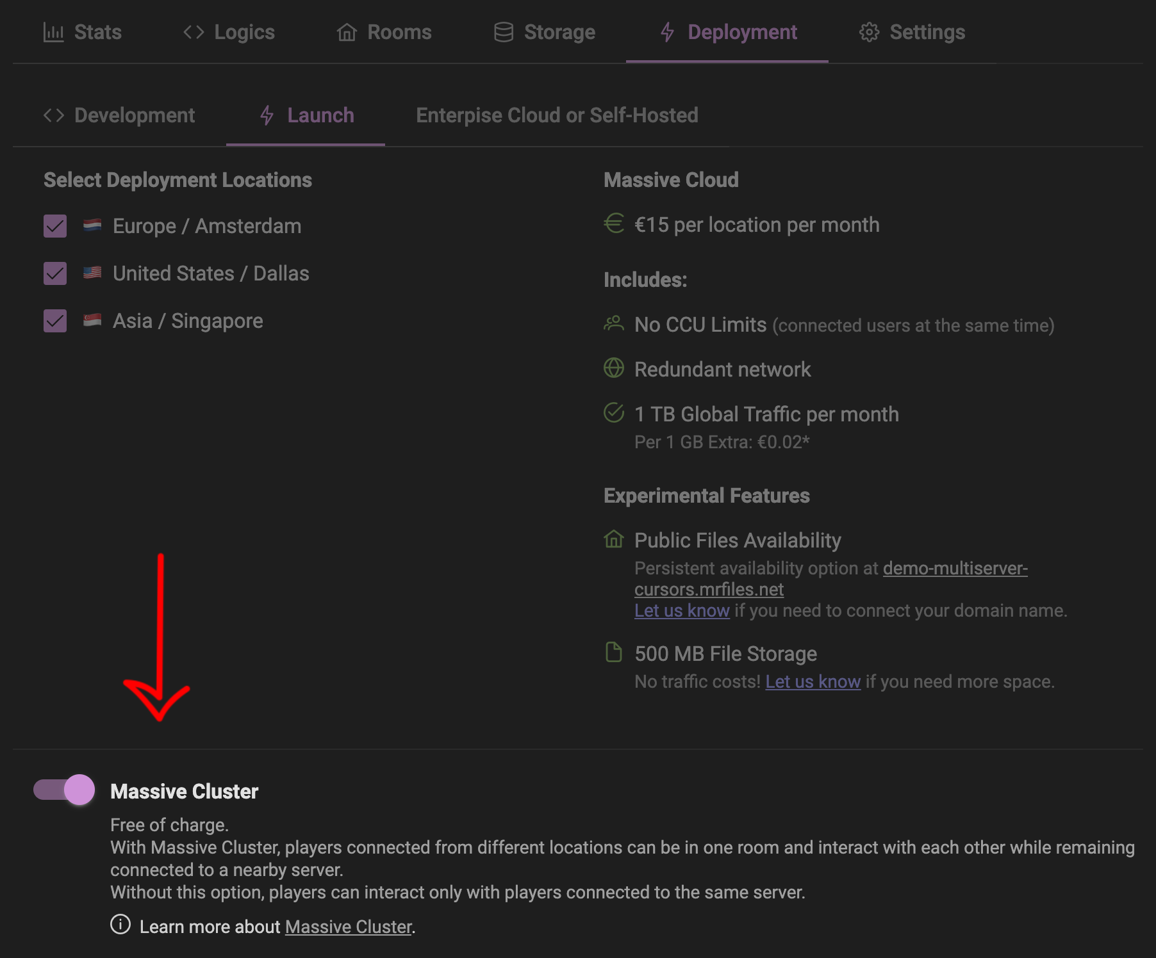
Task: Select the Deployment tab
Action: [727, 32]
